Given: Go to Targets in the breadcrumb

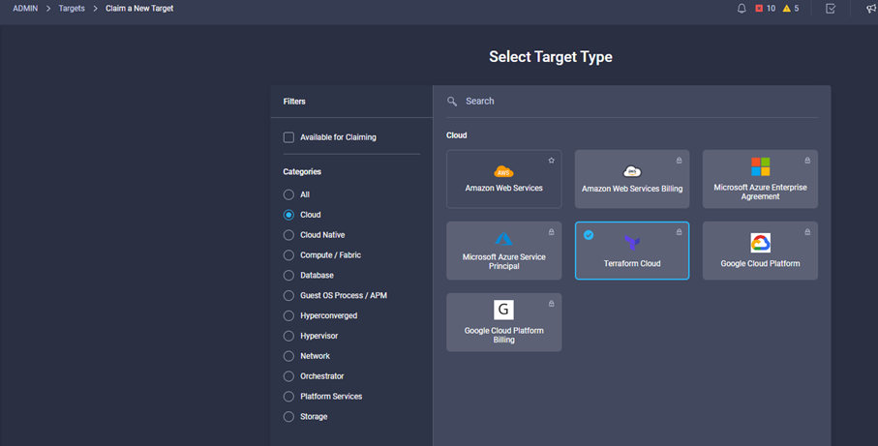Looking at the screenshot, I should point(72,9).
